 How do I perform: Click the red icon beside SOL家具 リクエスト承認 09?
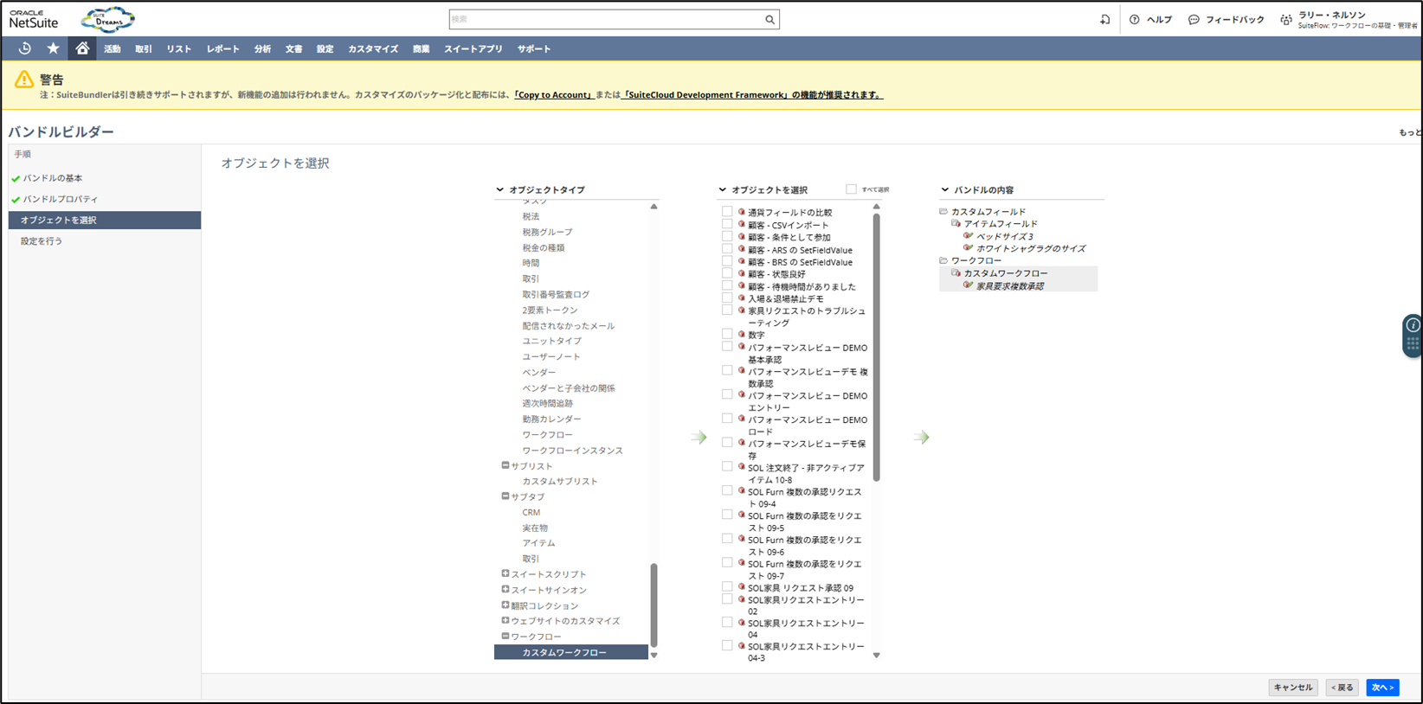coord(742,586)
